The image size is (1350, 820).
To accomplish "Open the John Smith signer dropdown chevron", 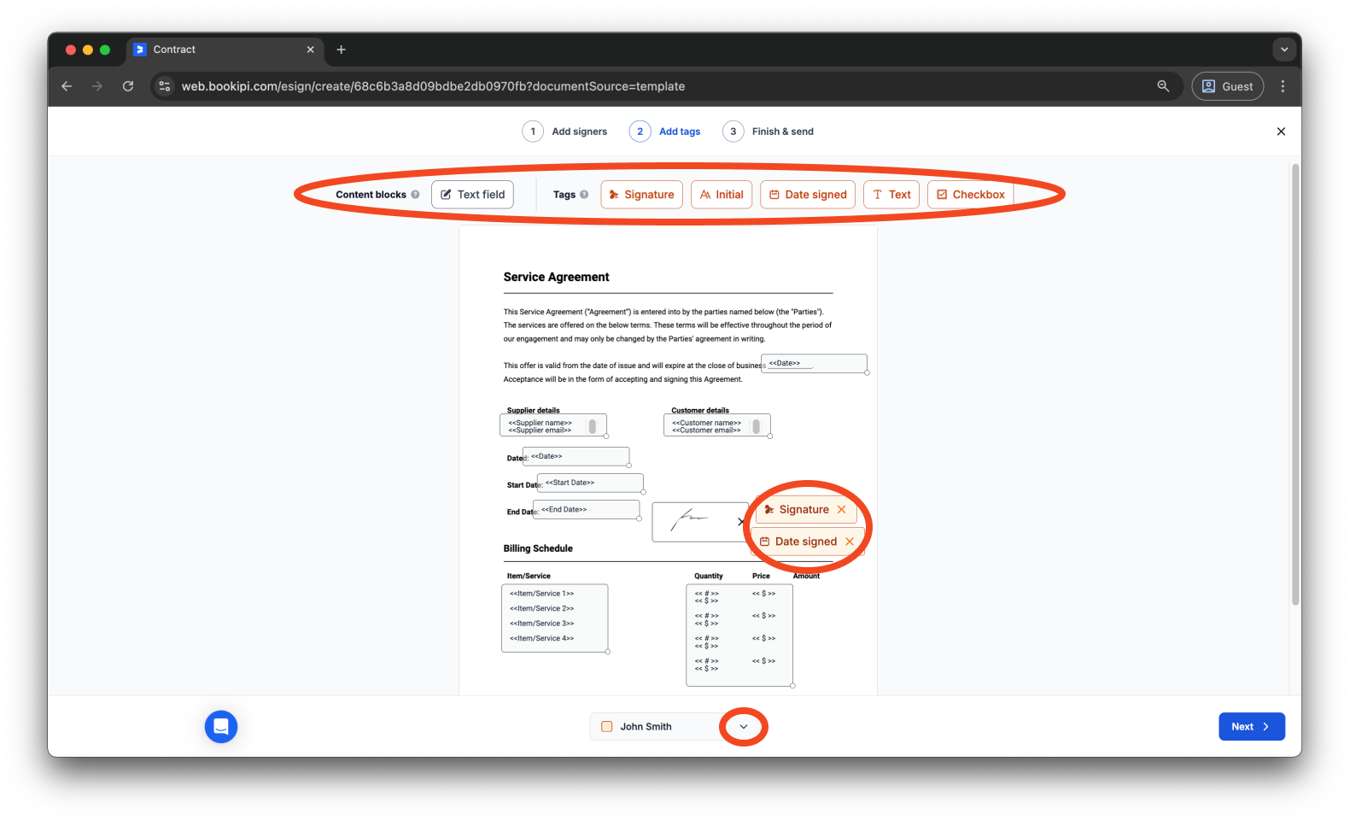I will pos(744,727).
